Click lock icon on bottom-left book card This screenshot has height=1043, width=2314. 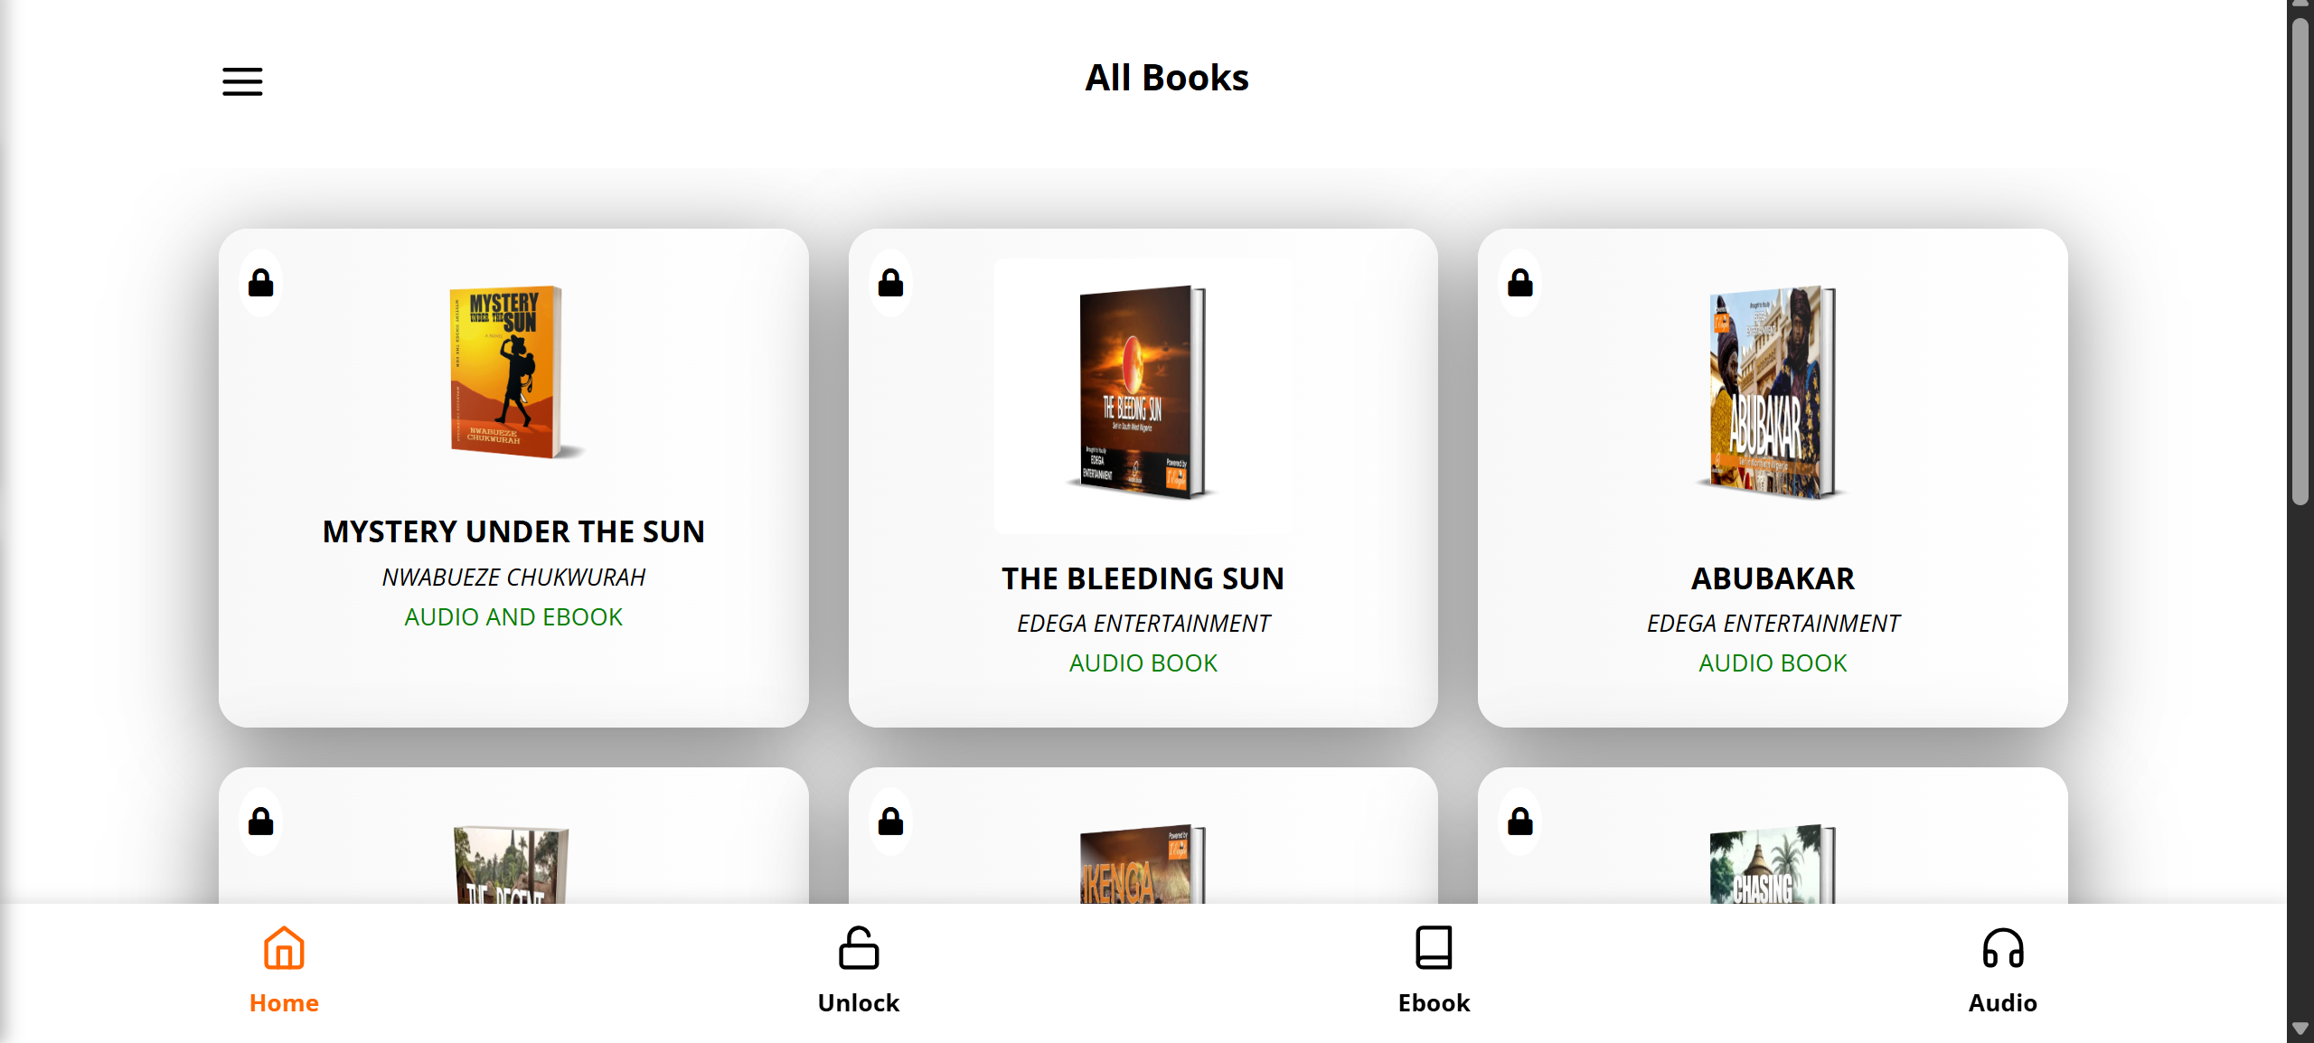(x=261, y=822)
